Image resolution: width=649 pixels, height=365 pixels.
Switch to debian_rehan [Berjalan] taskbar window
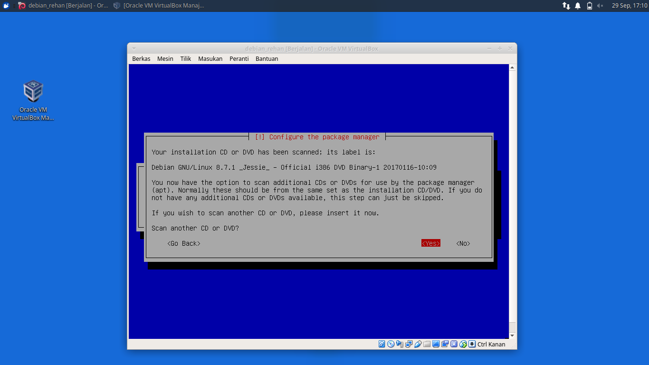pos(63,6)
